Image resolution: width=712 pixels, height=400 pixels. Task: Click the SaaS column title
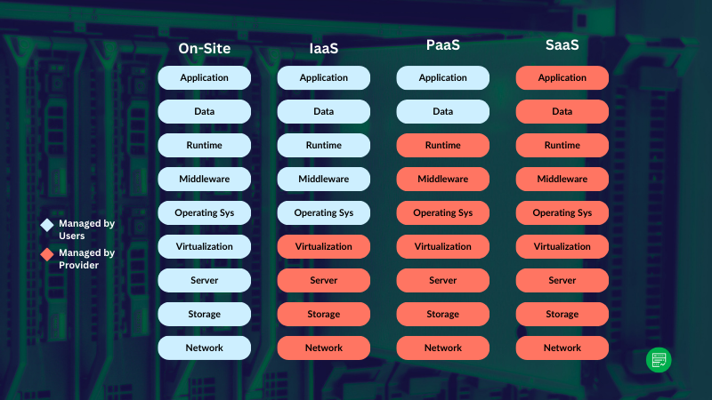562,45
